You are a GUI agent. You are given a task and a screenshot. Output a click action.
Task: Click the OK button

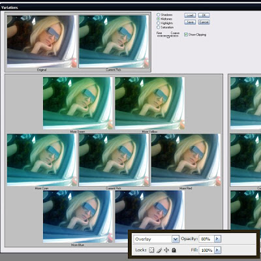tap(204, 15)
